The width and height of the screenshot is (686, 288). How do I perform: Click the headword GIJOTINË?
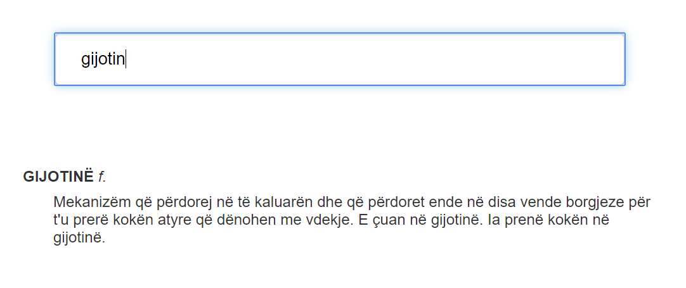(x=58, y=177)
